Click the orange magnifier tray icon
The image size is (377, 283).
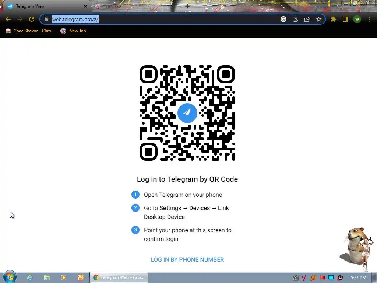tap(313, 278)
